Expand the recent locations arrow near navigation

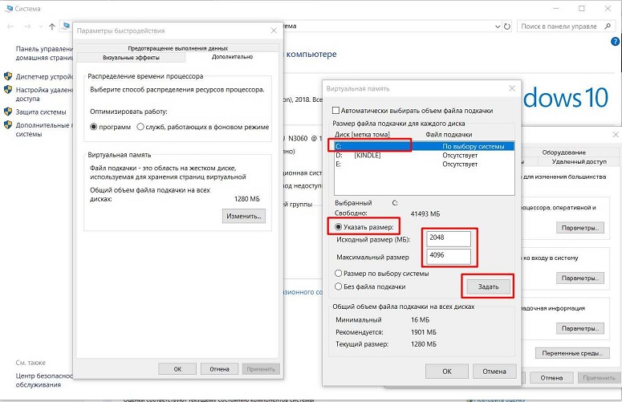[40, 26]
